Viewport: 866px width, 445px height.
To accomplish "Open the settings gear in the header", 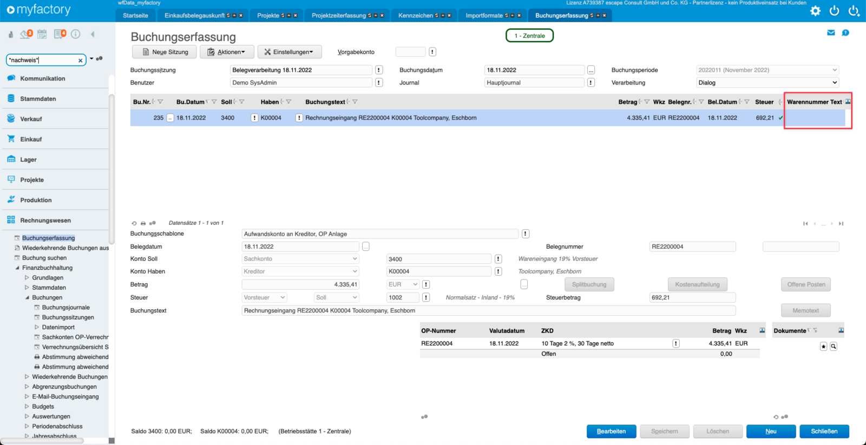I will click(x=815, y=11).
